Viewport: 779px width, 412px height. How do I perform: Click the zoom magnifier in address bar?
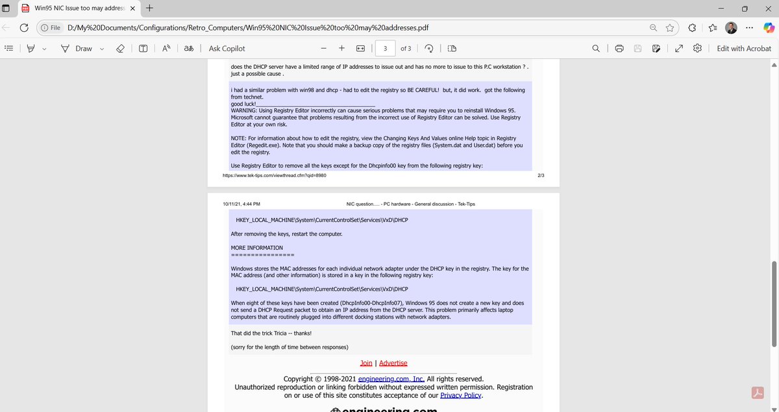(653, 28)
